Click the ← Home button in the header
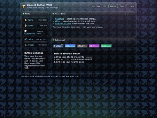The image size is (157, 118). coord(131,6)
